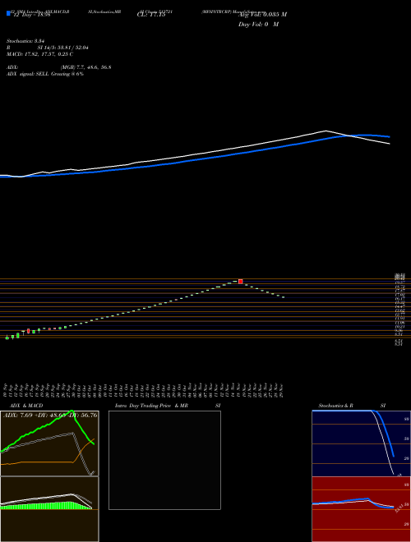Select the 'Day Vol: 0 M' text
The width and height of the screenshot is (411, 542).
(x=258, y=25)
